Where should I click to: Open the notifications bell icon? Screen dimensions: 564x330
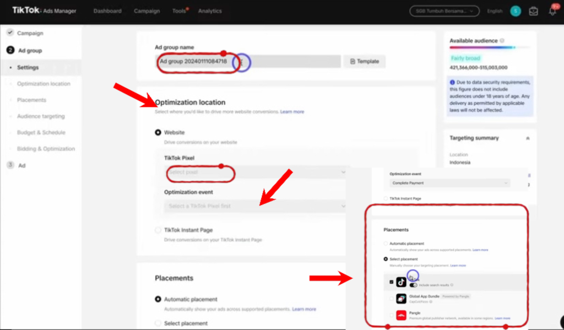(x=552, y=11)
